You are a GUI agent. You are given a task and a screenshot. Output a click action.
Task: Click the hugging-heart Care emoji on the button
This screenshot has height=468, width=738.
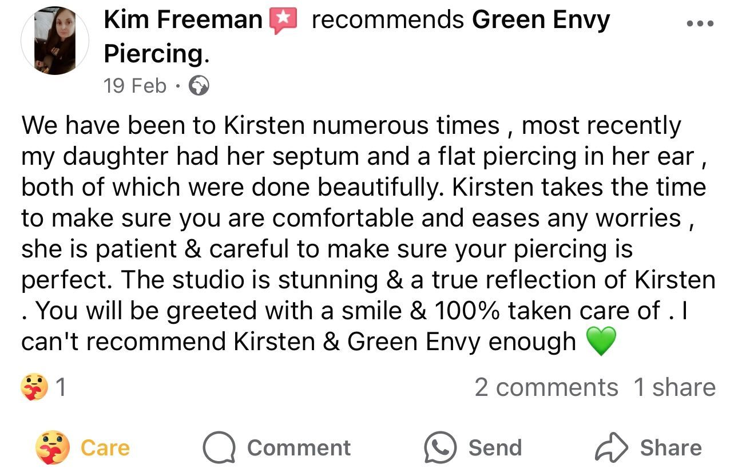[53, 447]
